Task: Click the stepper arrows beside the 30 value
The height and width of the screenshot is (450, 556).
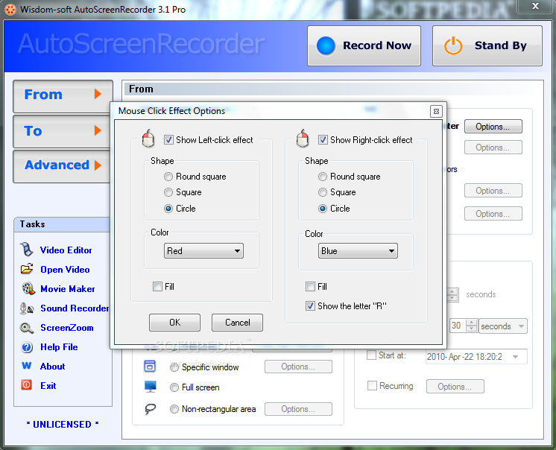Action: pyautogui.click(x=472, y=326)
